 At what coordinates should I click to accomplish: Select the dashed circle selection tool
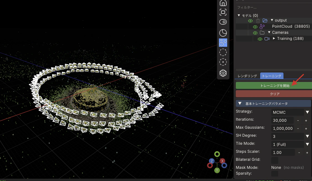coord(223,53)
